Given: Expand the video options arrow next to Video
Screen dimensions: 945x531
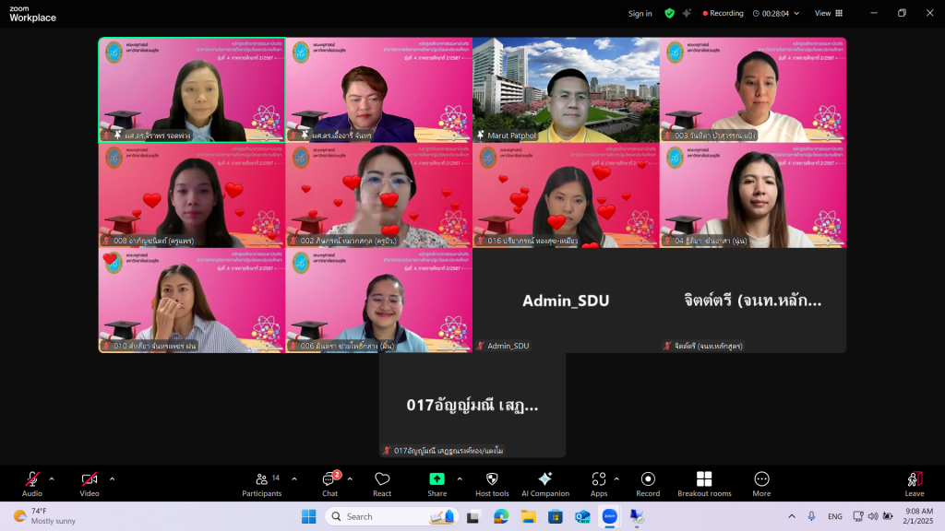Looking at the screenshot, I should click(x=113, y=478).
